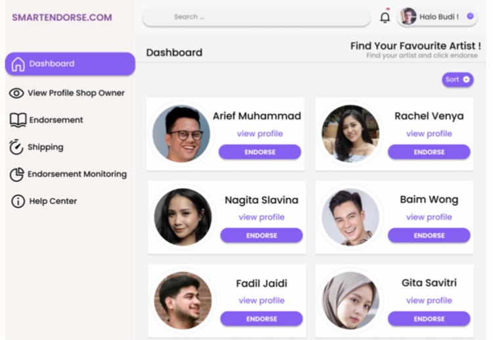Click Budi's profile avatar in header

pos(408,17)
